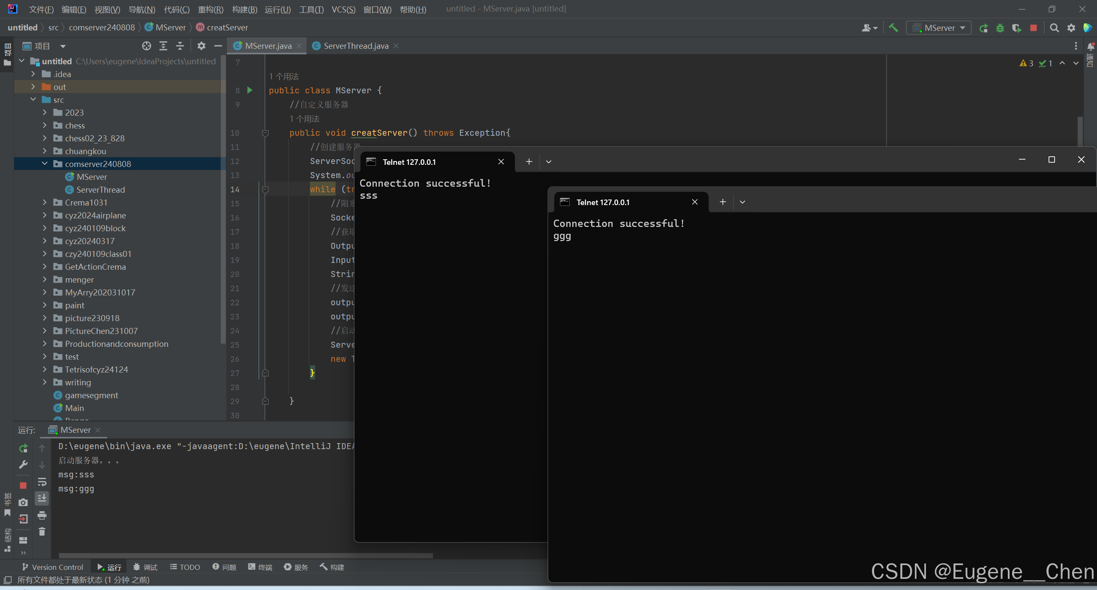Screen dimensions: 1097x590
Task: Open the MServer run configuration dropdown
Action: pyautogui.click(x=939, y=28)
